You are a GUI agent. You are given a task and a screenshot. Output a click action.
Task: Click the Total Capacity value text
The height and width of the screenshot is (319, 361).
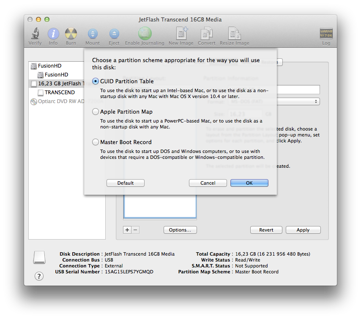(x=273, y=254)
